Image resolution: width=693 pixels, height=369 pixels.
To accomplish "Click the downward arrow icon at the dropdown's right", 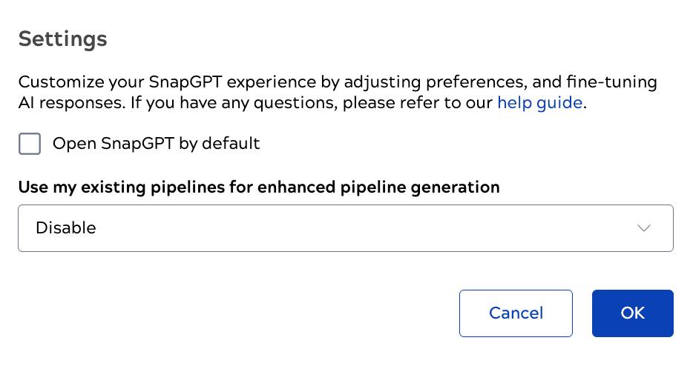I will tap(643, 228).
